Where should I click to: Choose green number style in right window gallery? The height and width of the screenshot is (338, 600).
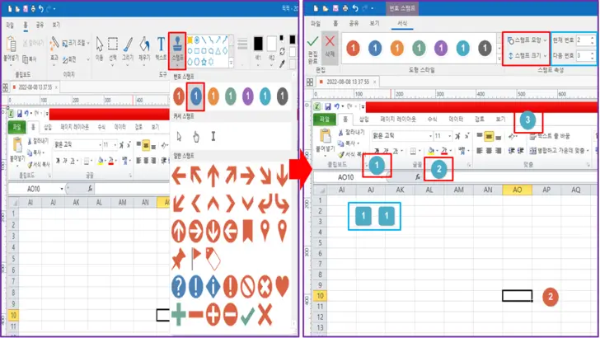(x=419, y=49)
